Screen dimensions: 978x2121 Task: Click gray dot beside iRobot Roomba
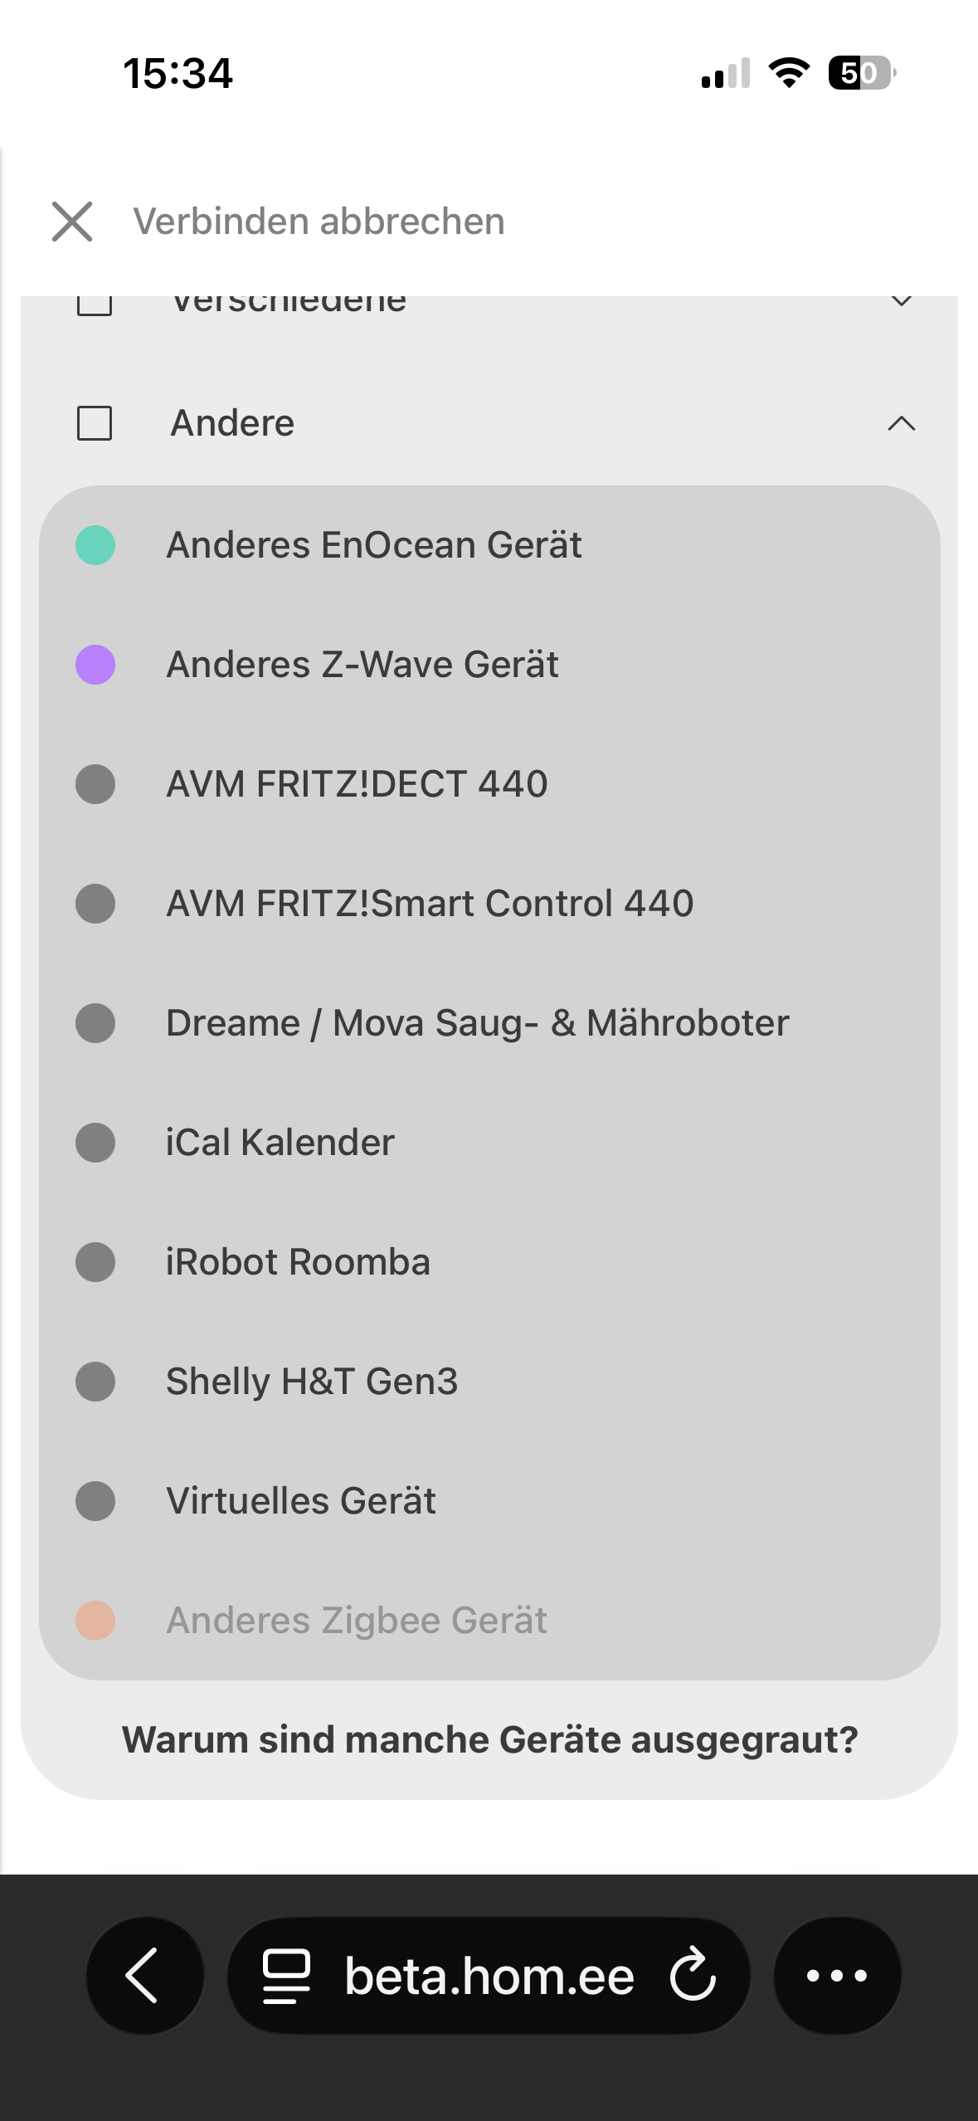(95, 1262)
